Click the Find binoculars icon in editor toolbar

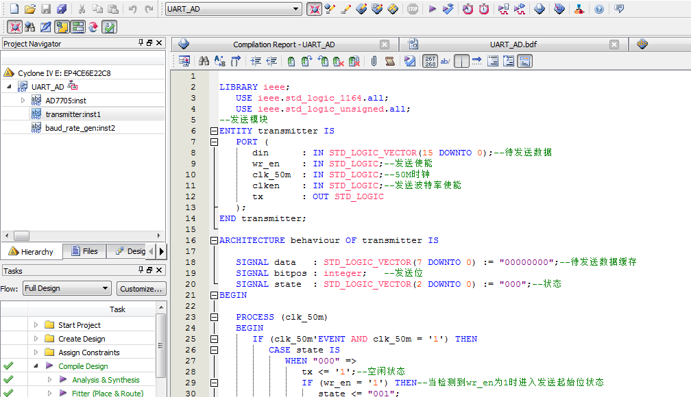point(204,61)
